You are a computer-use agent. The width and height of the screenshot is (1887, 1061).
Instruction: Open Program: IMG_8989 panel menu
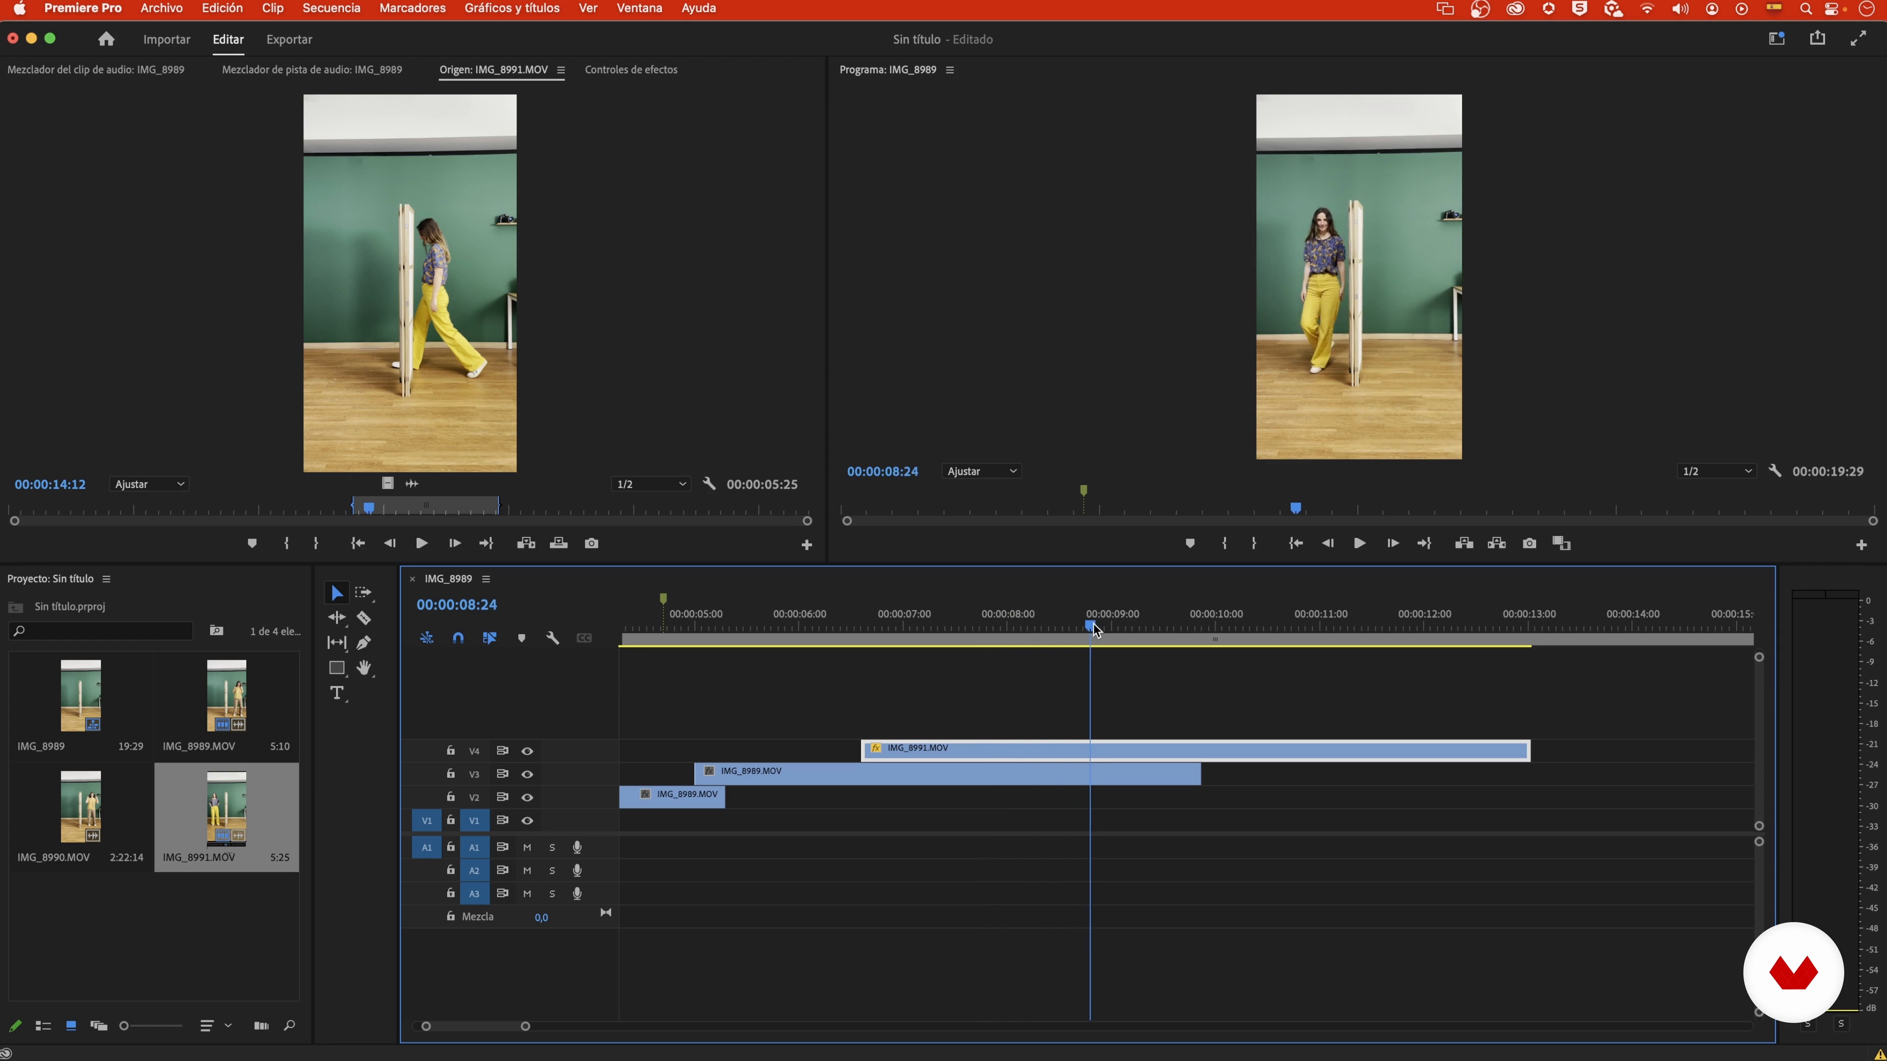(x=950, y=70)
